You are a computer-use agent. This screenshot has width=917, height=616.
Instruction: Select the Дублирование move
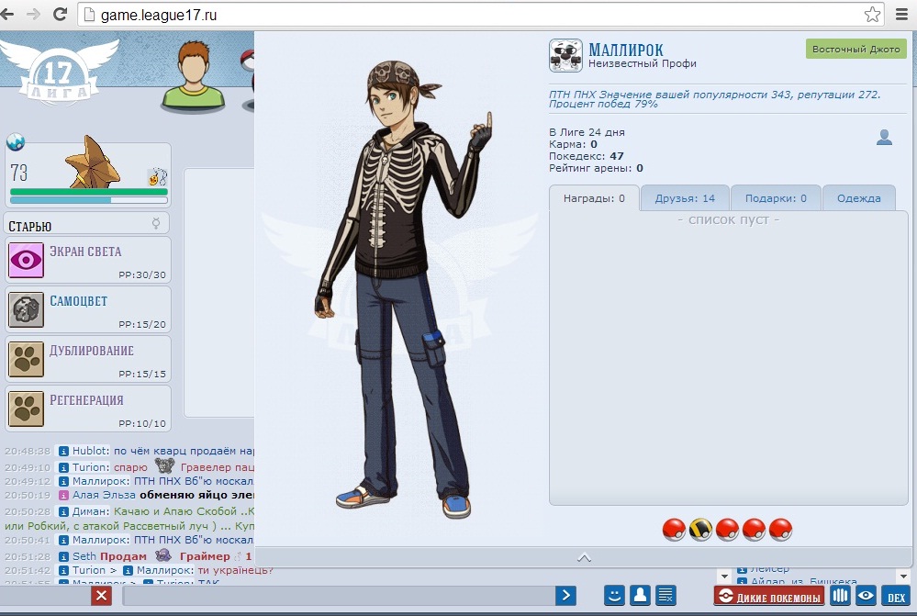pyautogui.click(x=88, y=359)
